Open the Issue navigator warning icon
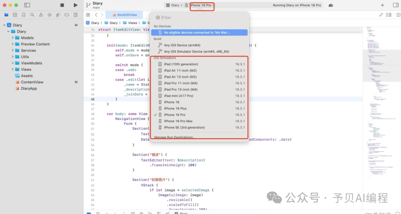The width and height of the screenshot is (401, 214). click(41, 15)
